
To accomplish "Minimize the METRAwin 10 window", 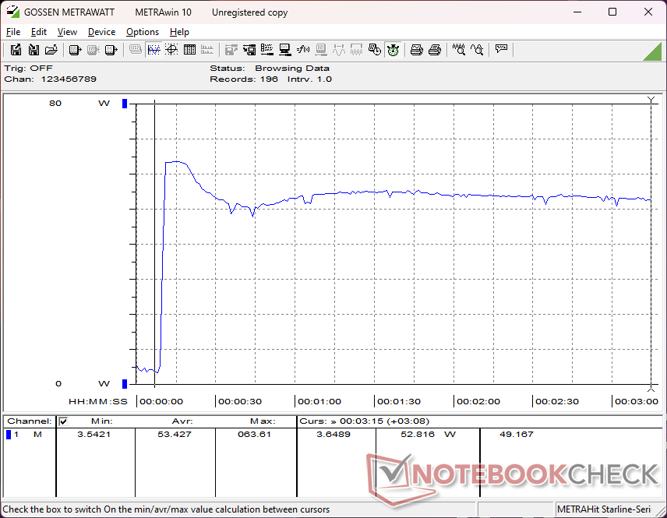I will pos(577,12).
